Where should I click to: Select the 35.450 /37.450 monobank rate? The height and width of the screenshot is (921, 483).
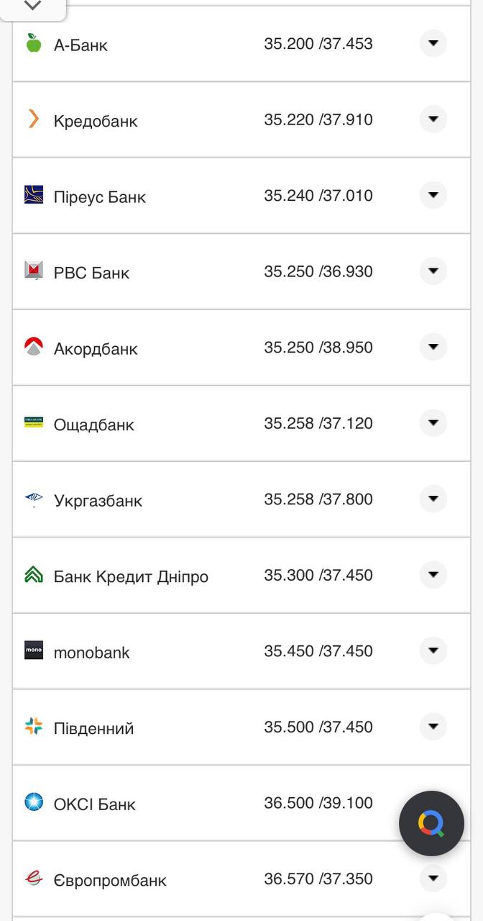pyautogui.click(x=320, y=650)
